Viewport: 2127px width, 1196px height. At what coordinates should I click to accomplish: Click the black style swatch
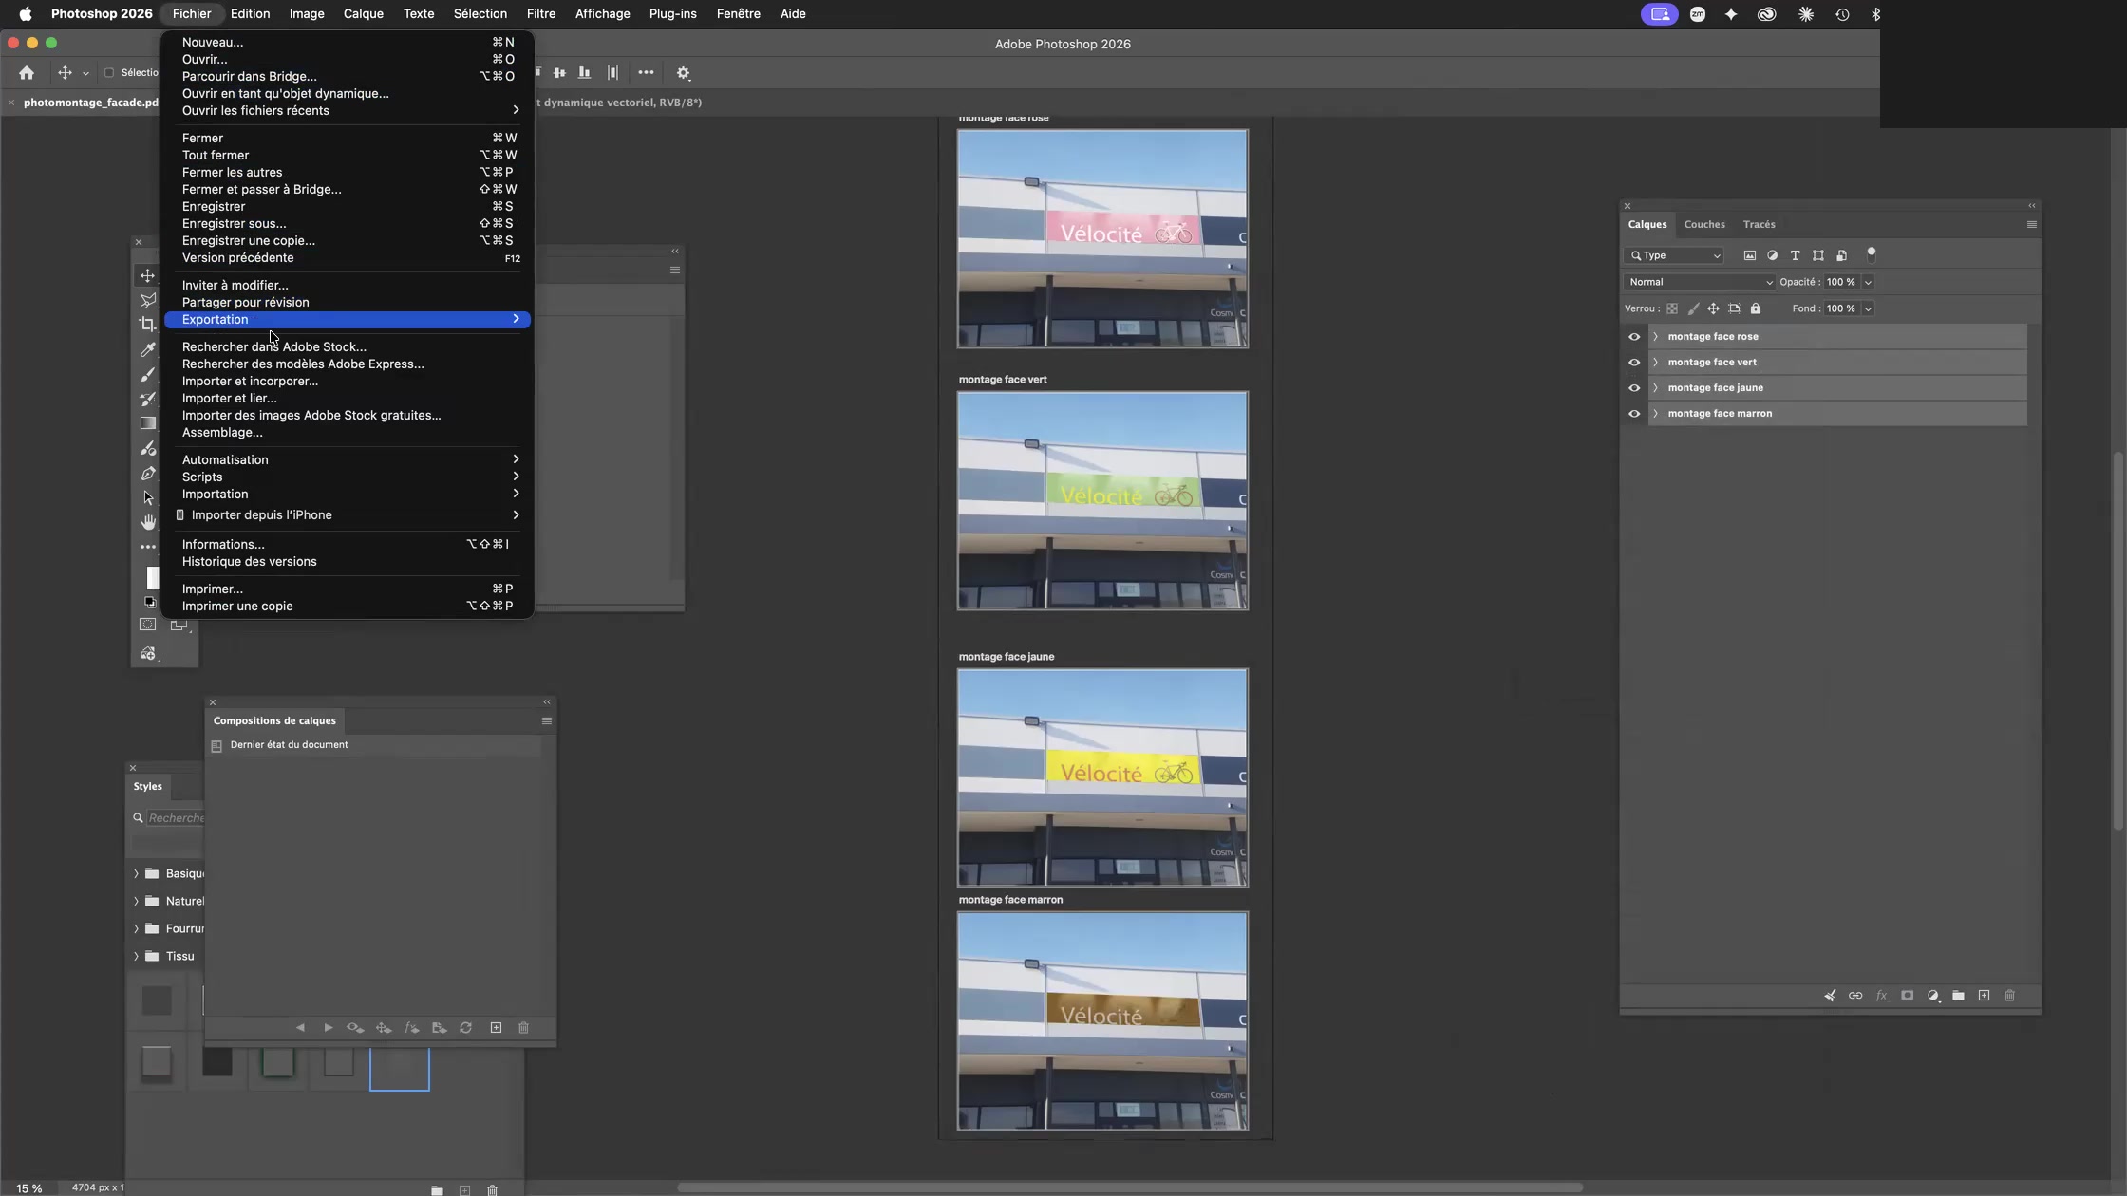(216, 1062)
